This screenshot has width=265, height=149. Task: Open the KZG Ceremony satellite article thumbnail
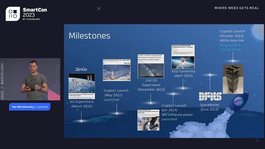point(183,57)
